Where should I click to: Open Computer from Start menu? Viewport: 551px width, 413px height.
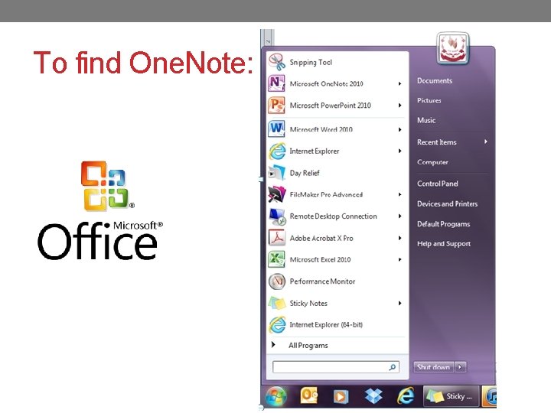pos(432,162)
